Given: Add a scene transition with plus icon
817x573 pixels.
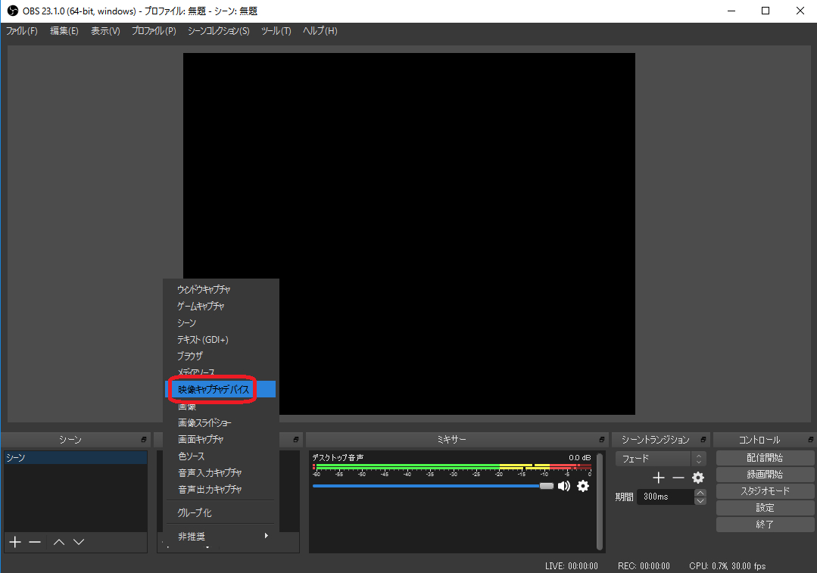Looking at the screenshot, I should tap(659, 478).
